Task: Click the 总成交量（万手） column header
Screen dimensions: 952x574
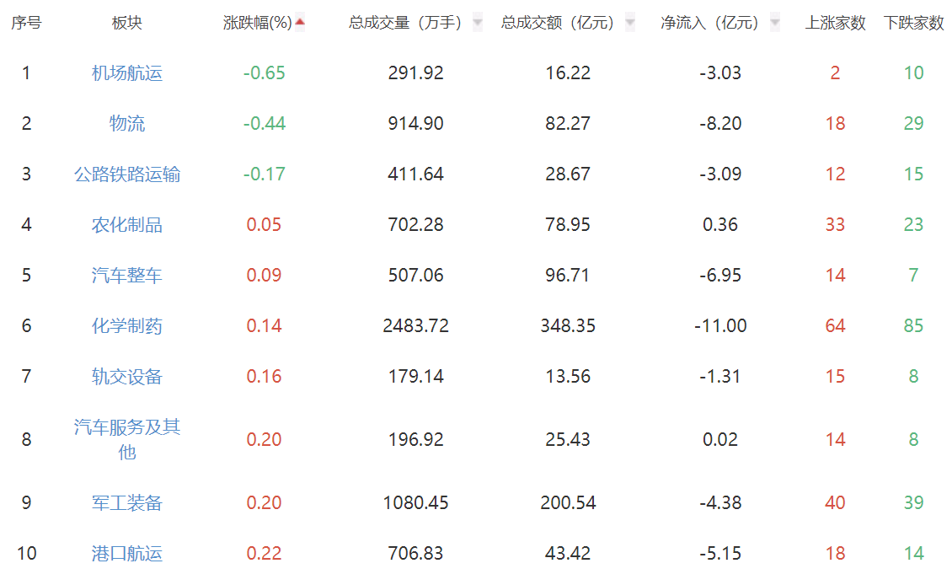Action: pos(405,23)
